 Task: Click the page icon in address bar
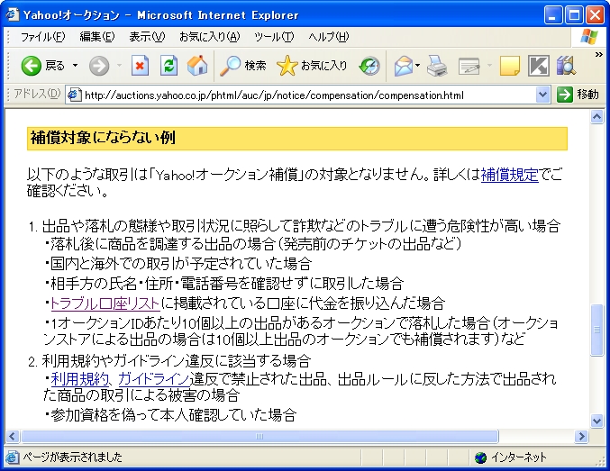(74, 95)
